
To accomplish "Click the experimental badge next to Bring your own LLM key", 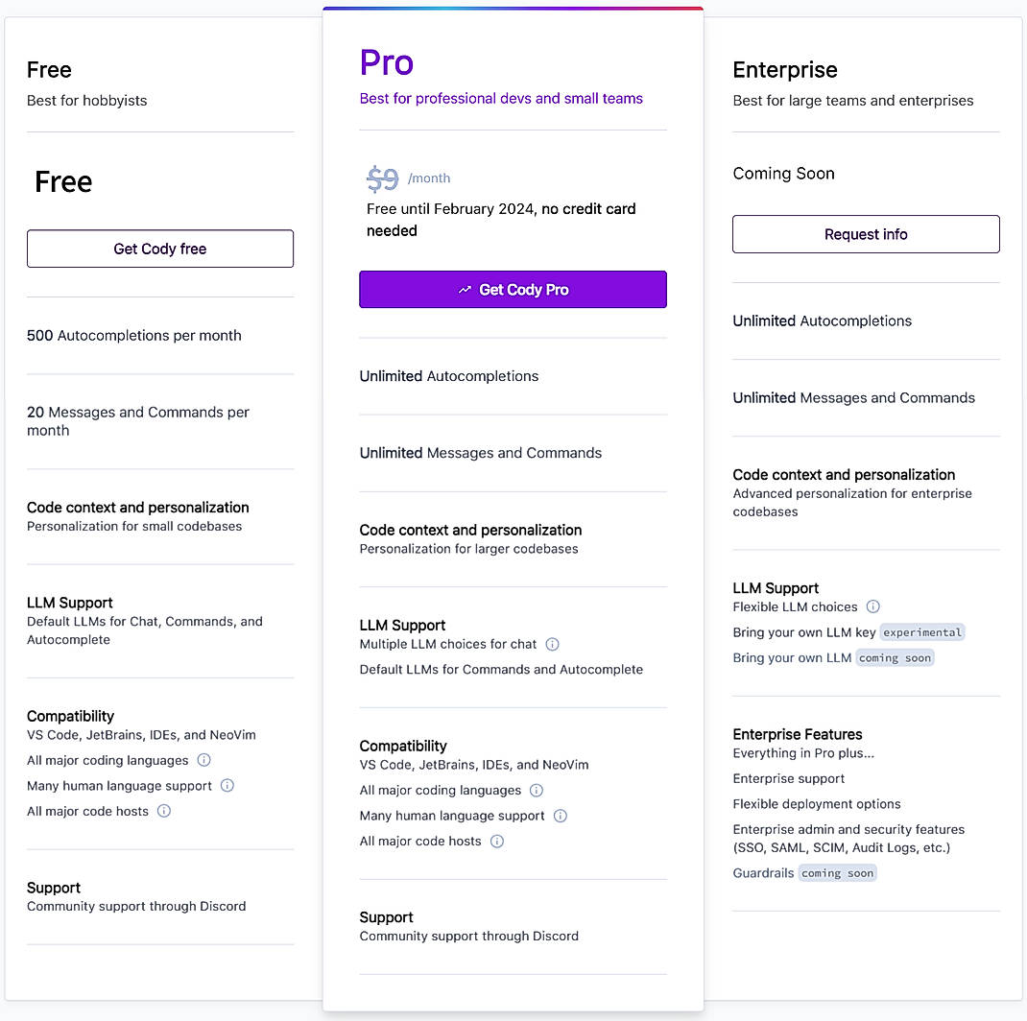I will pyautogui.click(x=922, y=632).
